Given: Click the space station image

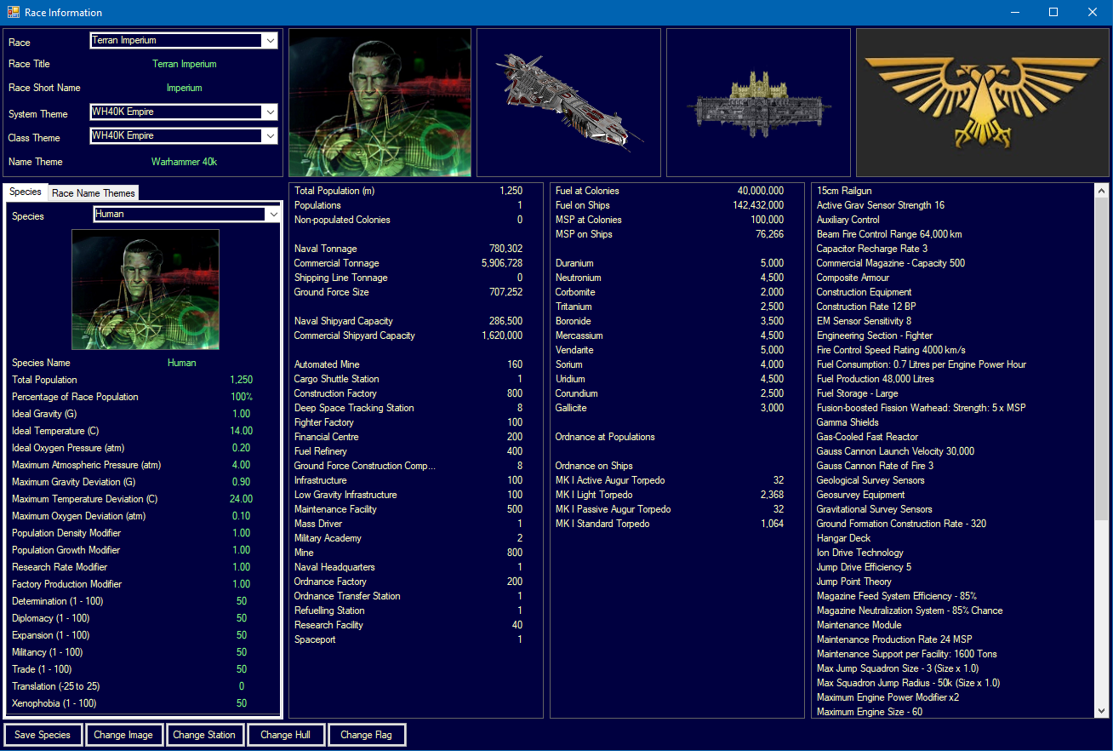Looking at the screenshot, I should click(x=758, y=102).
